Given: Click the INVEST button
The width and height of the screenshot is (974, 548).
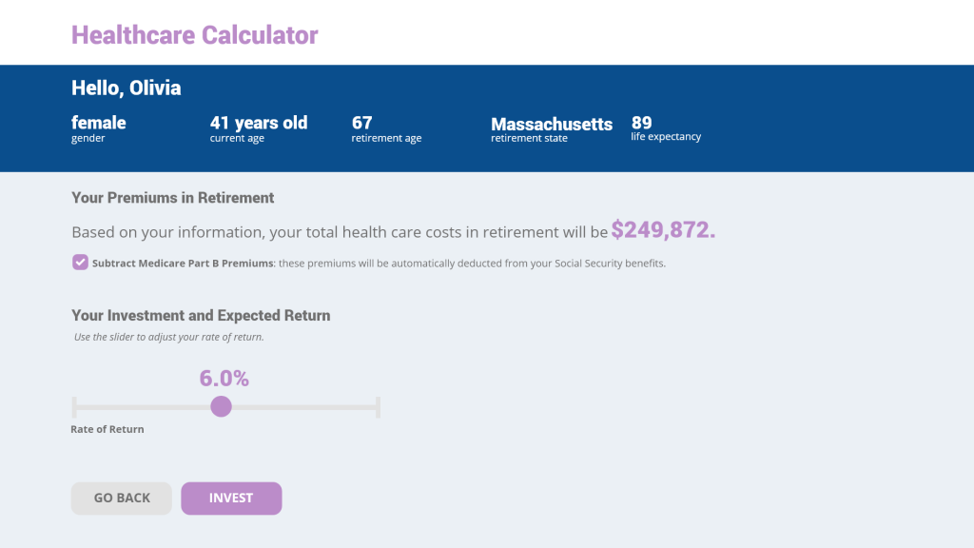Looking at the screenshot, I should pos(231,499).
